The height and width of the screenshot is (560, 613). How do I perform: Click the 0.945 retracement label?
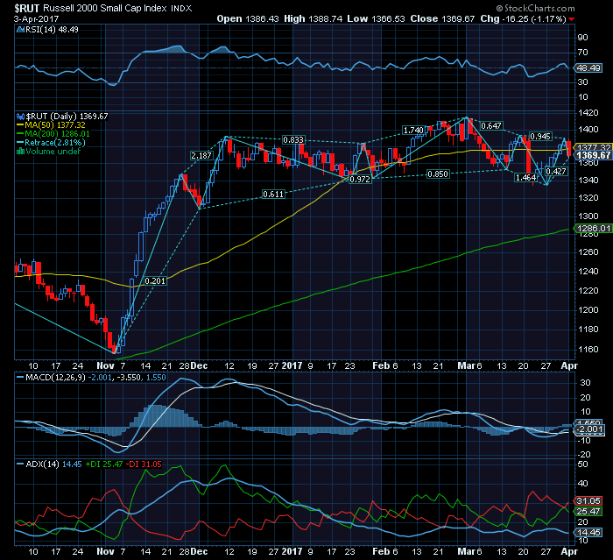point(540,136)
